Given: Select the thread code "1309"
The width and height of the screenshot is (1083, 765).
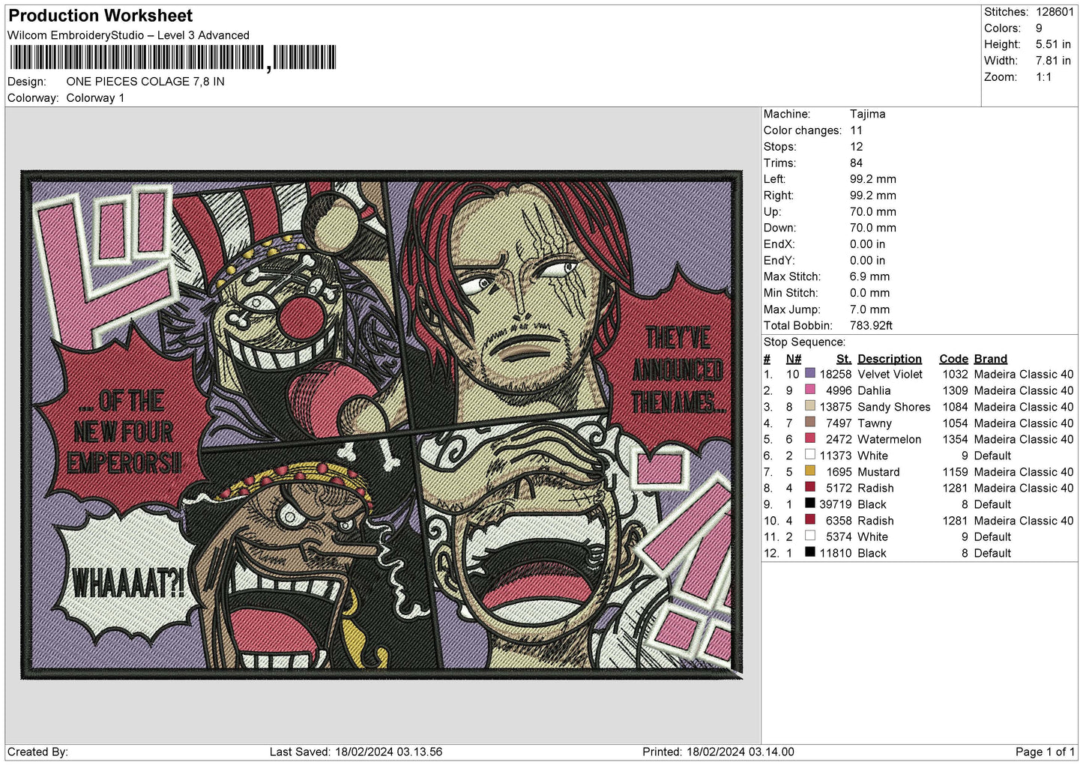Looking at the screenshot, I should [955, 390].
